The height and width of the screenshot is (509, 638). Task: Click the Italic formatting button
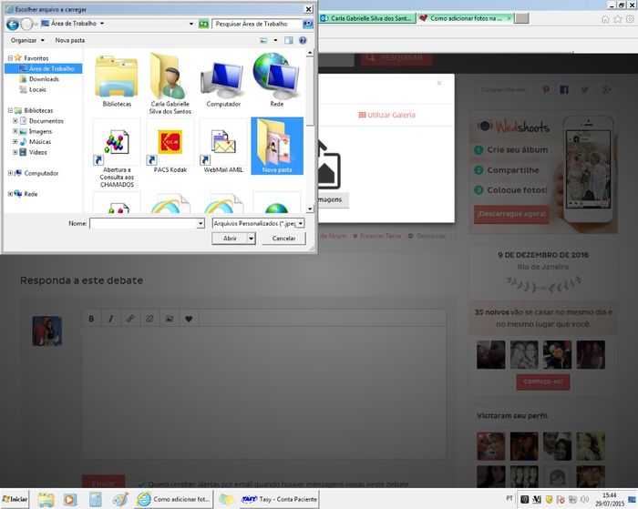pos(110,319)
